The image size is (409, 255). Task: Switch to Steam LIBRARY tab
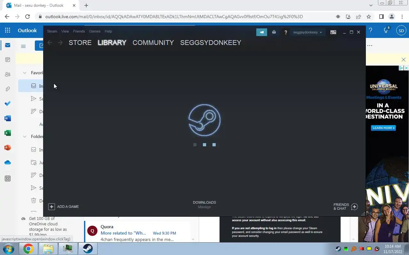(x=112, y=43)
